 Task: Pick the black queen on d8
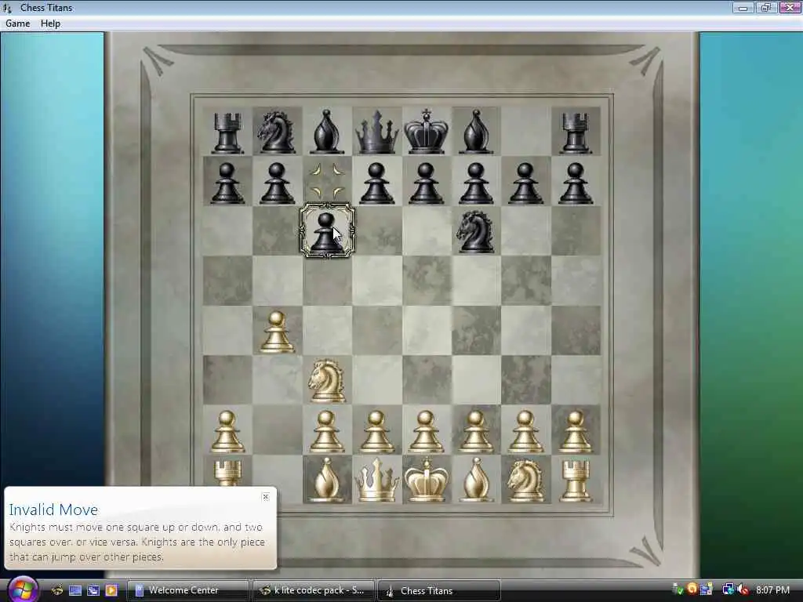point(376,132)
